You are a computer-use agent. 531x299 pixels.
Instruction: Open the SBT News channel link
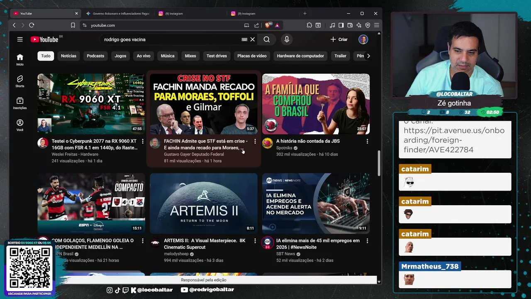(x=285, y=254)
